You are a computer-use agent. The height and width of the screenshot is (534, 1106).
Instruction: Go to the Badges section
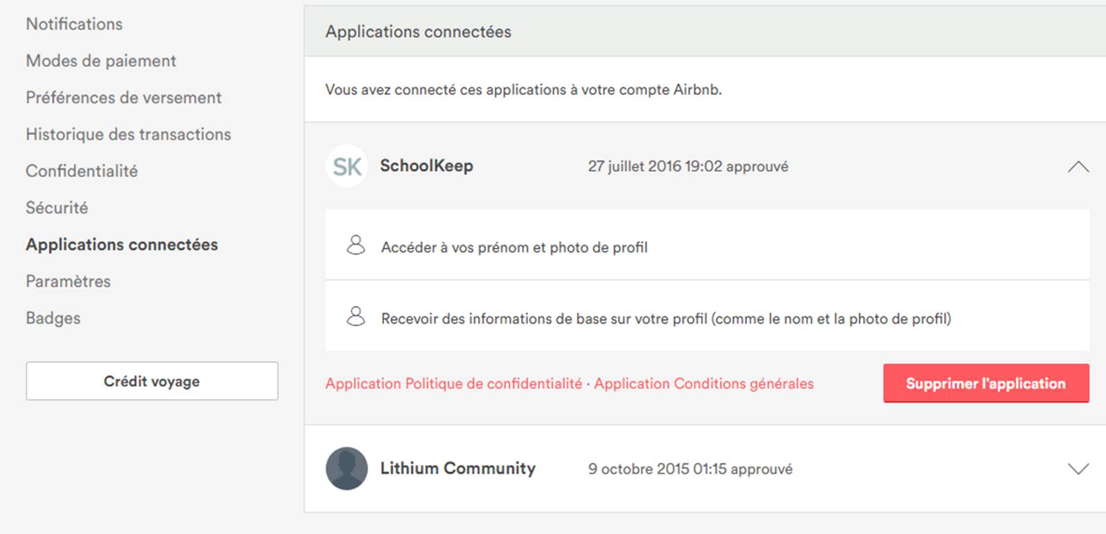click(x=53, y=317)
